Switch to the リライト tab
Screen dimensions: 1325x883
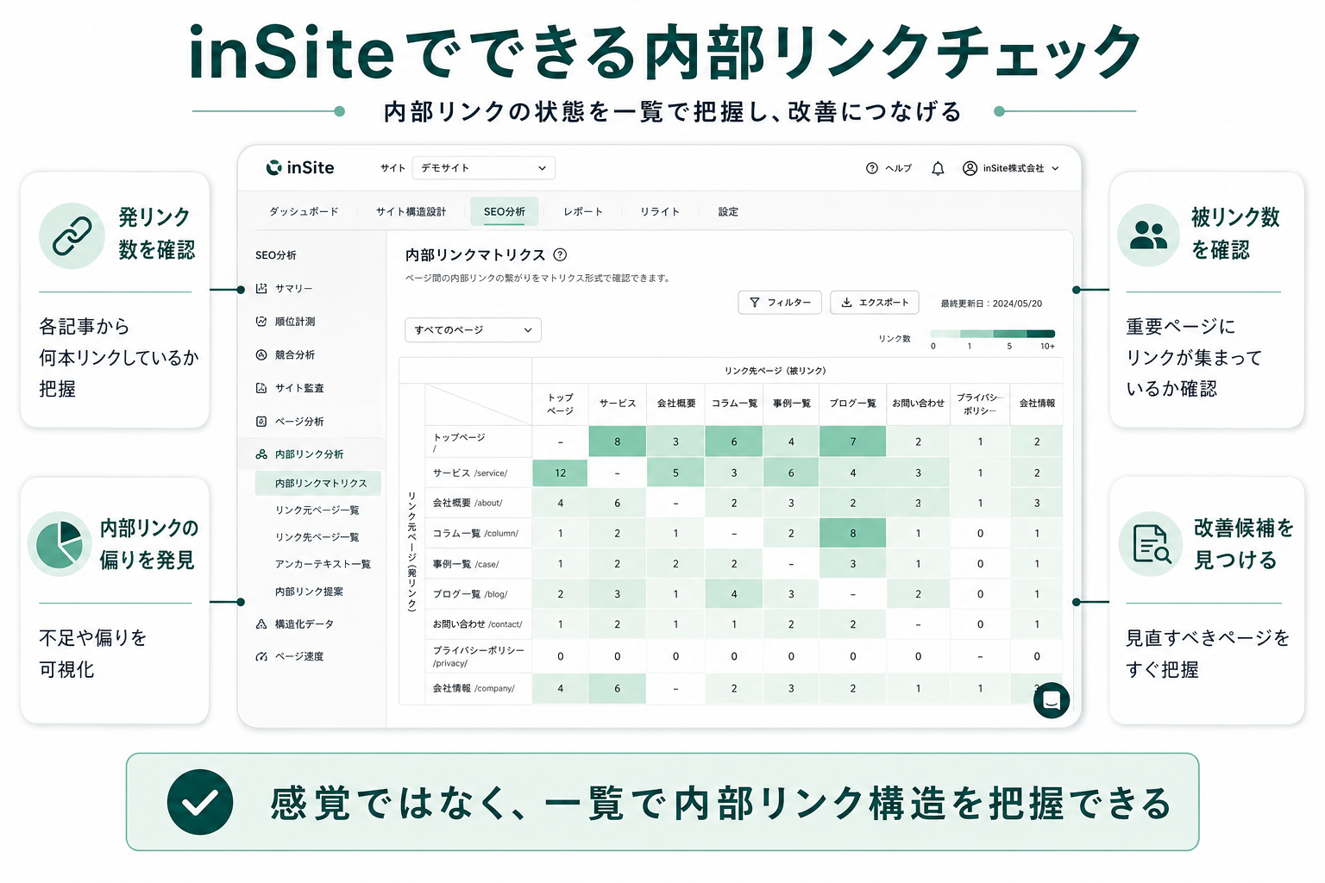point(660,211)
